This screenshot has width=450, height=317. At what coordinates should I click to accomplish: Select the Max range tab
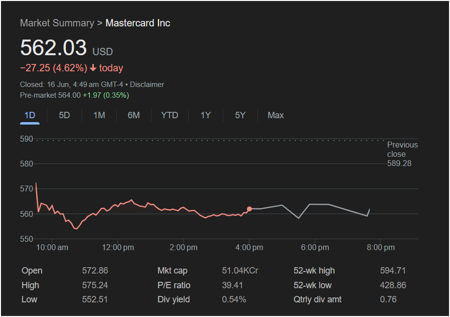[276, 115]
